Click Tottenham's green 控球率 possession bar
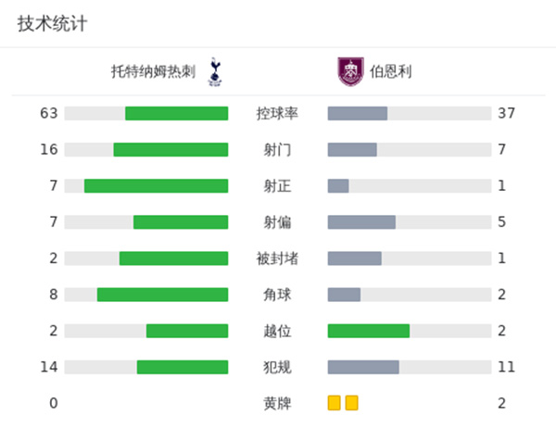The image size is (556, 428). [x=176, y=113]
